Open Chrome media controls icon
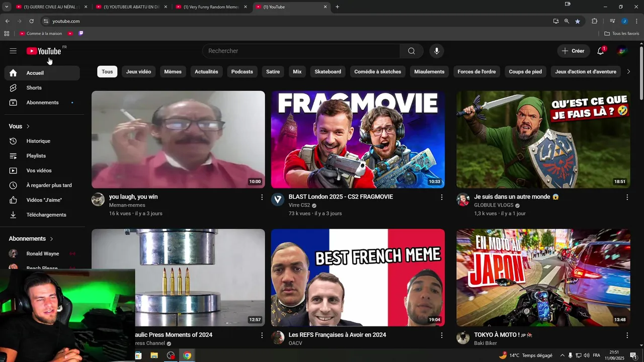 612,21
